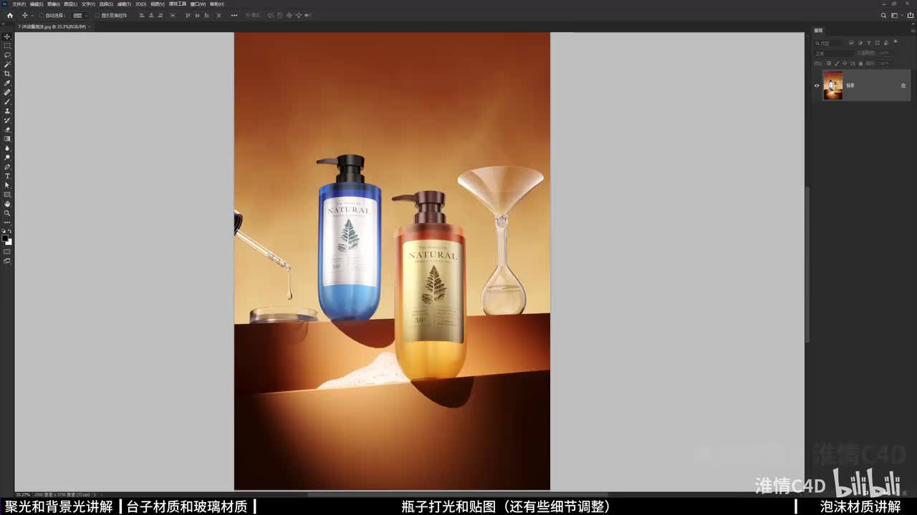Viewport: 917px width, 515px height.
Task: Select the Clone Stamp tool
Action: [7, 111]
